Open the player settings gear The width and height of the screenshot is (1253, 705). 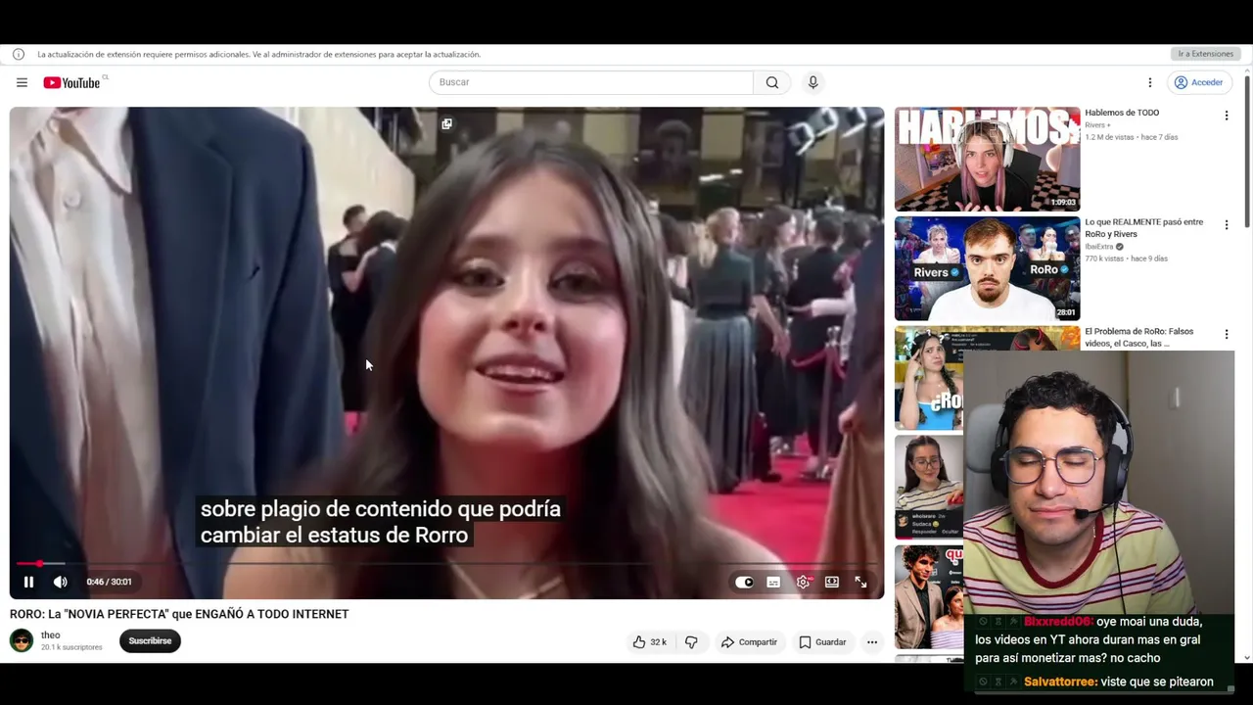(803, 582)
